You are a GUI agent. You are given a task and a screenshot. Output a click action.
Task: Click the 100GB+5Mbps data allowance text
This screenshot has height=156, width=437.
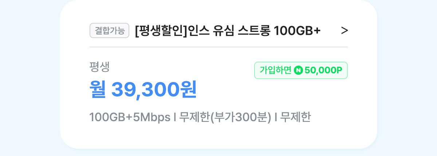tap(130, 118)
